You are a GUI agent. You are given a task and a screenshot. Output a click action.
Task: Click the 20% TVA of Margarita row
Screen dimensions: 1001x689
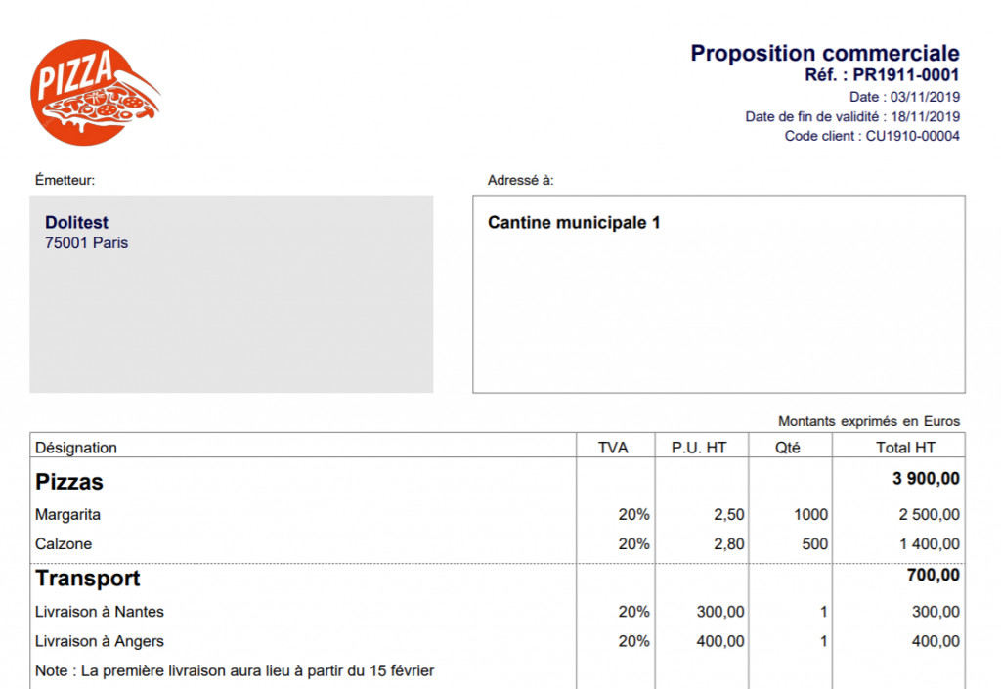633,514
